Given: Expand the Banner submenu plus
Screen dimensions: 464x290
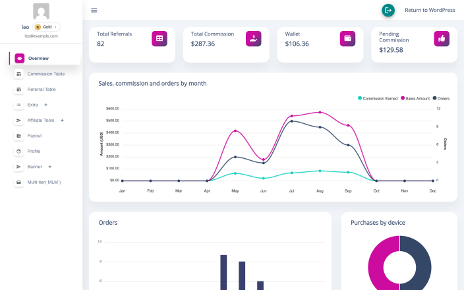Looking at the screenshot, I should 50,167.
